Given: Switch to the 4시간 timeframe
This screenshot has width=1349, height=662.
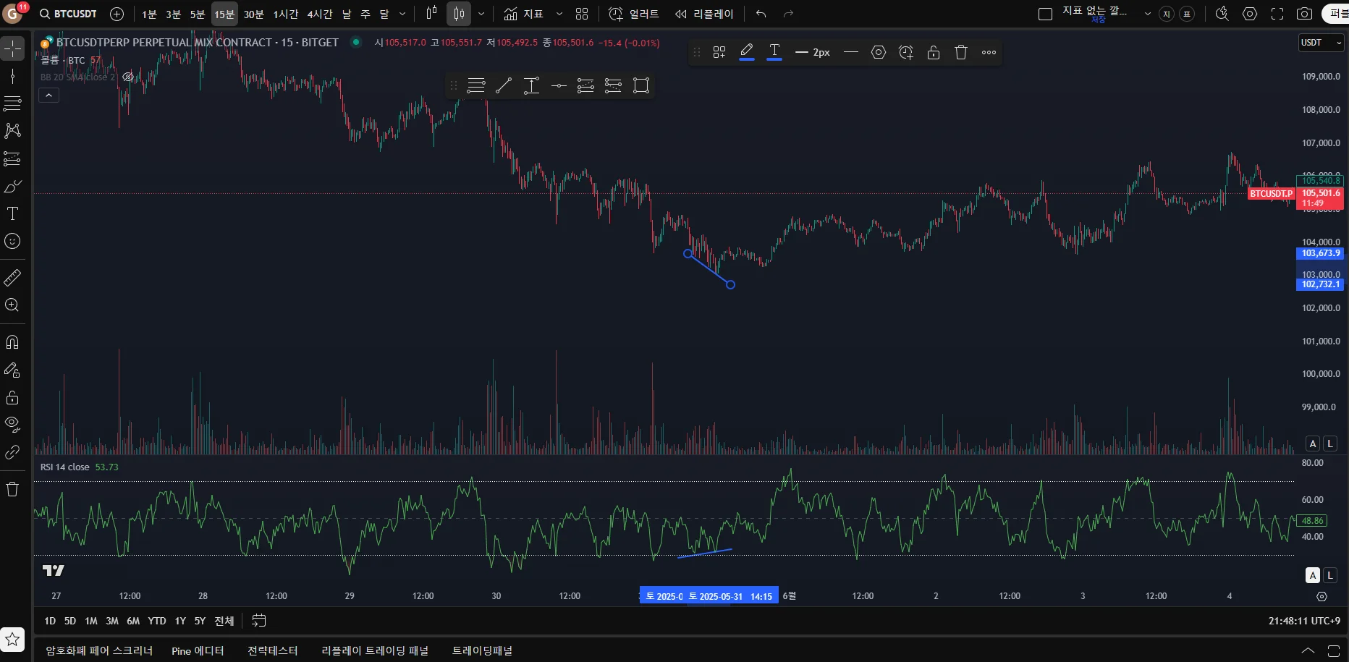Looking at the screenshot, I should [320, 14].
